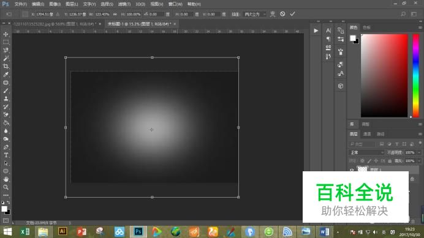Viewport: 424px width, 238px height.
Task: Switch to warp mode icon
Action: click(x=273, y=14)
